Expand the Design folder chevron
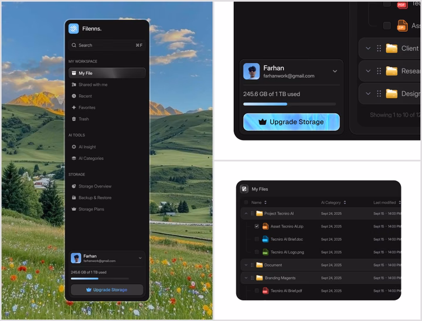Screen dimensions: 422x321 [368, 94]
